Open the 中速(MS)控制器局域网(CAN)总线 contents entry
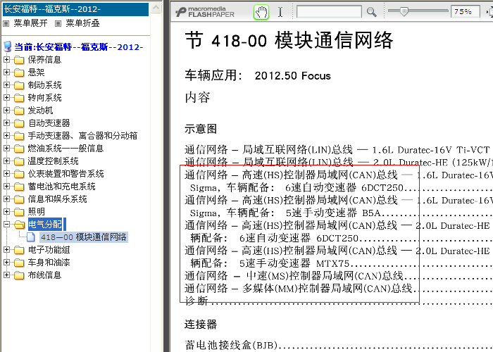 [294, 276]
